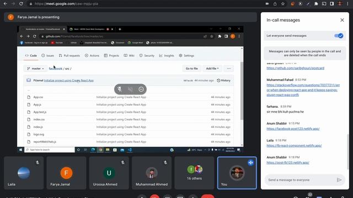353x198 pixels.
Task: Select Muhammad Ahmed's participant tile
Action: 152,173
